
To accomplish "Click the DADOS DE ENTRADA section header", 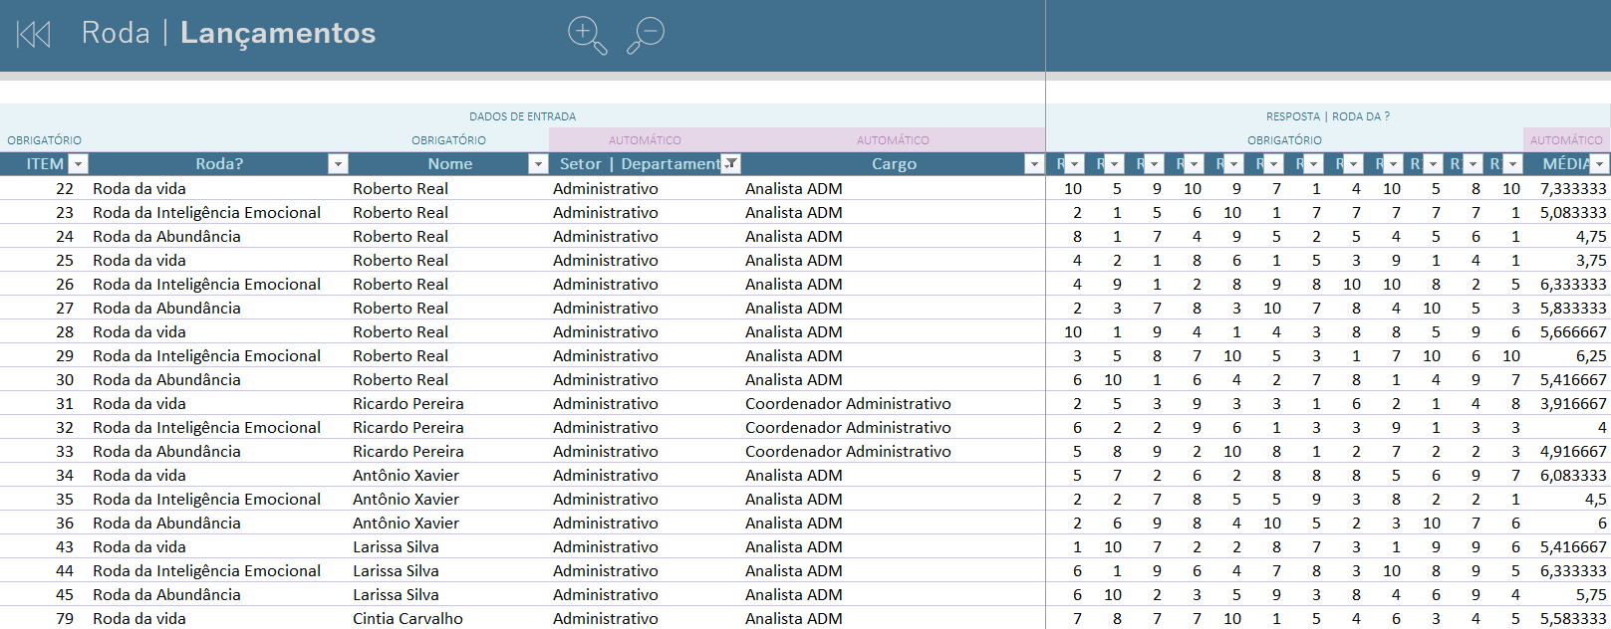I will click(x=522, y=116).
